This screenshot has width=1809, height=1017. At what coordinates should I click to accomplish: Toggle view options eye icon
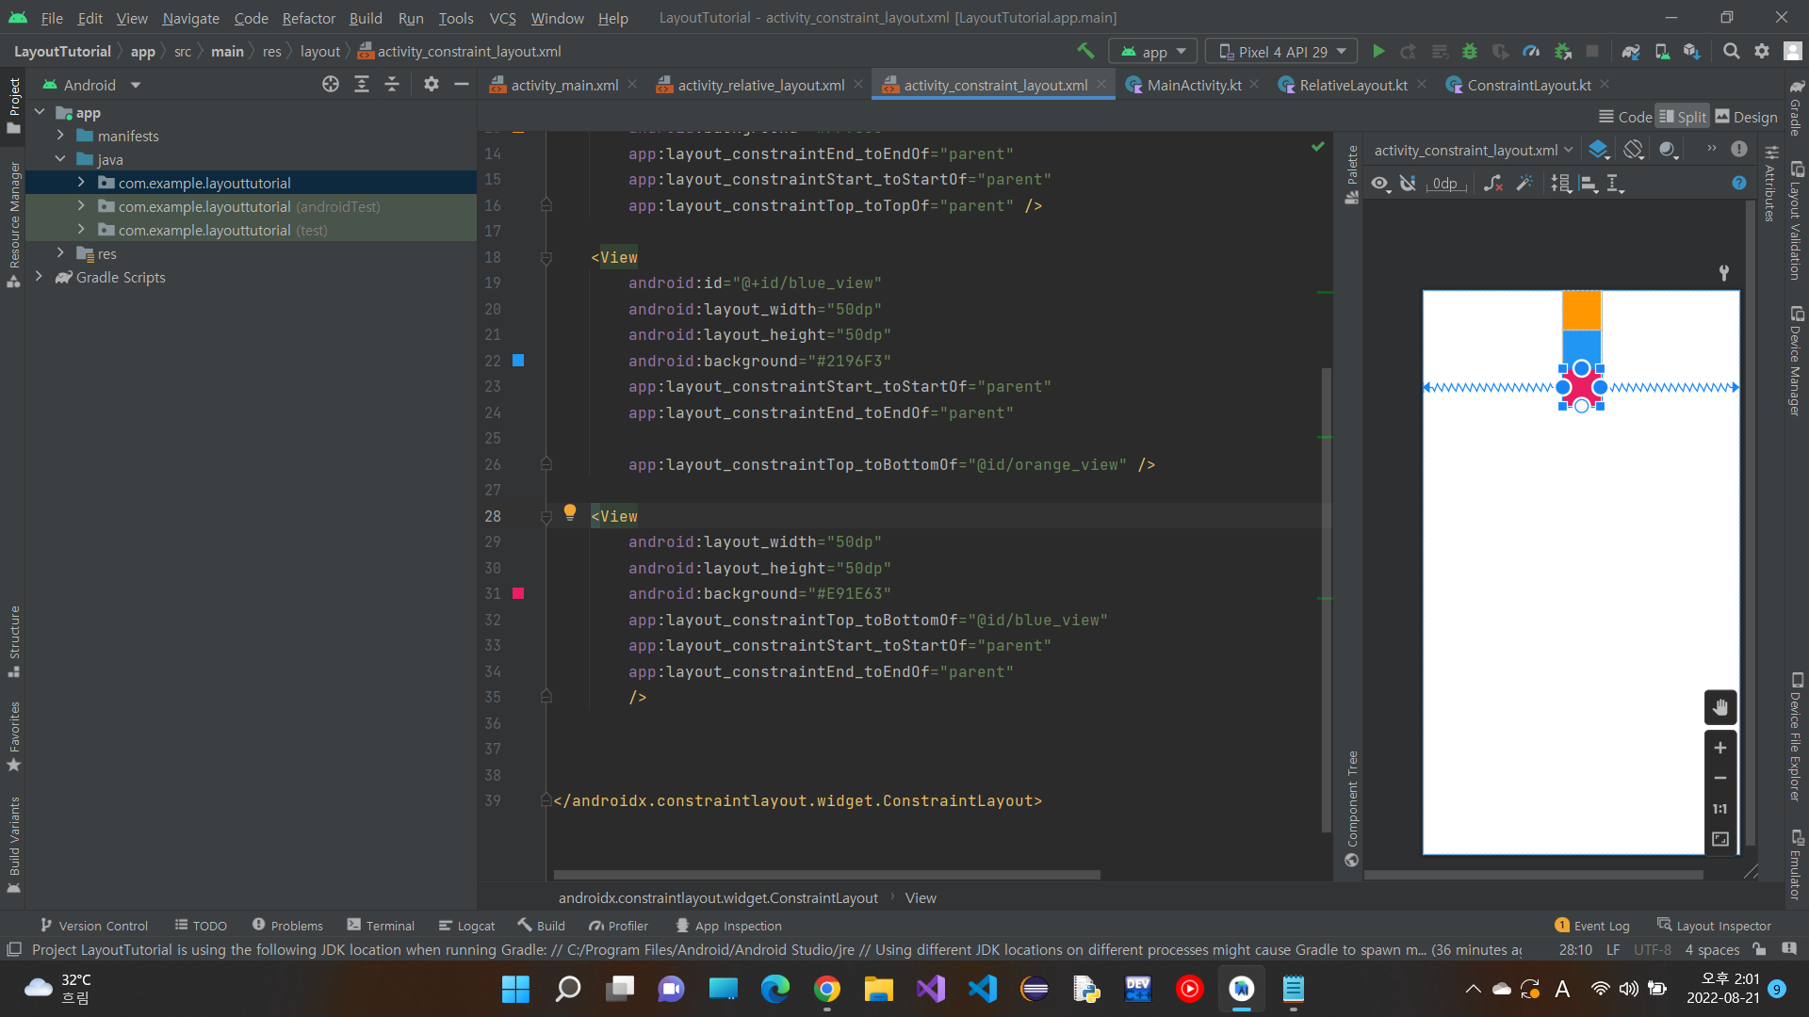(1380, 184)
